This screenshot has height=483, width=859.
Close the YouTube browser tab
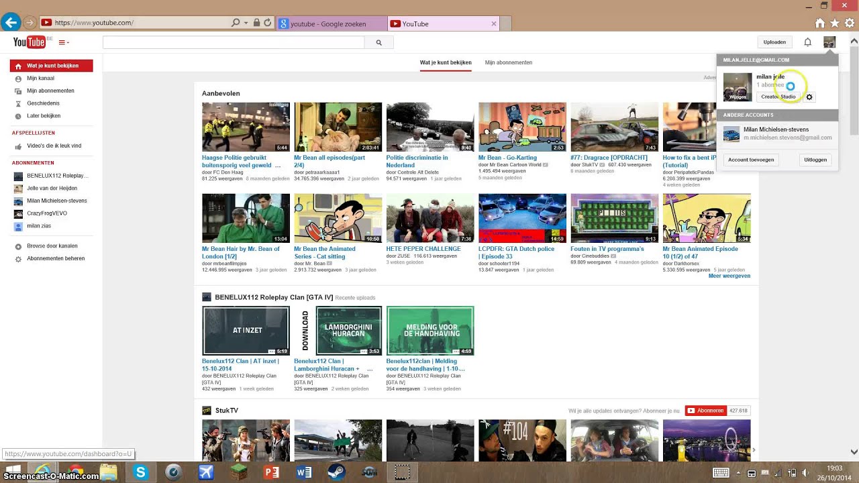click(x=494, y=23)
